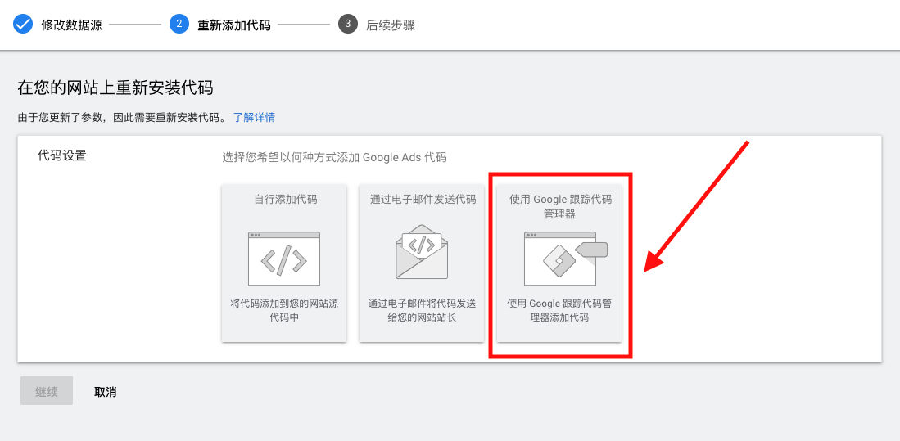The width and height of the screenshot is (900, 441).
Task: Click the tag label shape on the Tag Manager illustration
Action: pyautogui.click(x=591, y=250)
